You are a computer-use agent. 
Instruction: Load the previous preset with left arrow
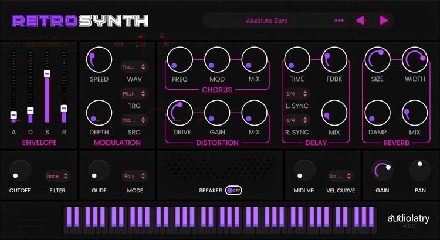tap(360, 21)
